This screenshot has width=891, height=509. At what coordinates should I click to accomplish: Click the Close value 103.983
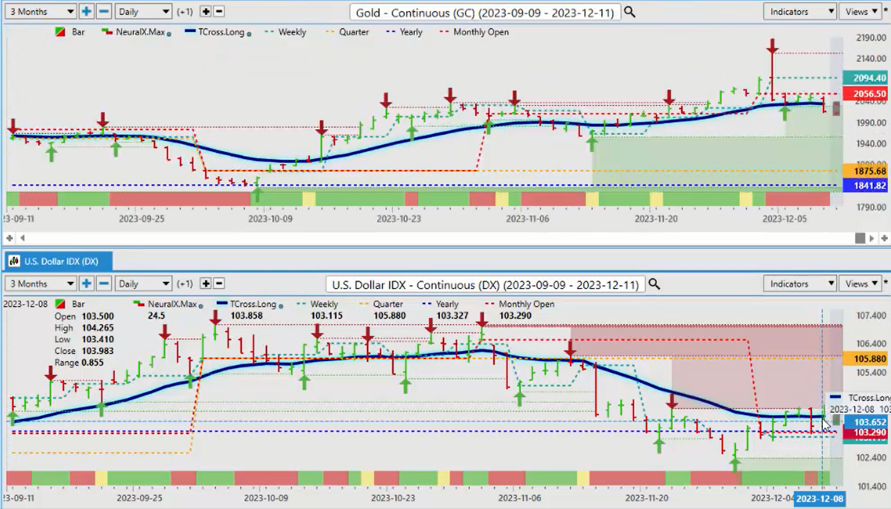tap(97, 351)
